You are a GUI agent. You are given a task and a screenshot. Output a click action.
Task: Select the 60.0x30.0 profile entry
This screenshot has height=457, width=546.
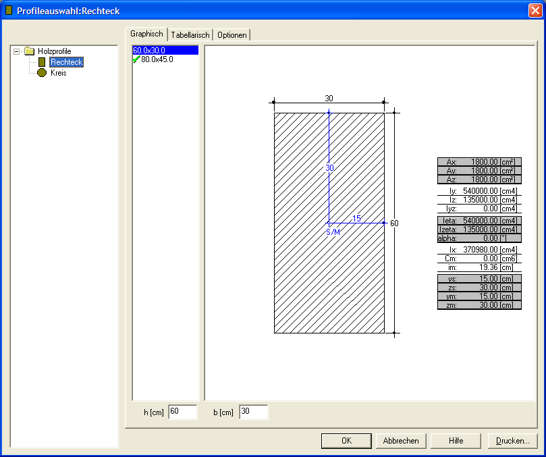pos(150,51)
